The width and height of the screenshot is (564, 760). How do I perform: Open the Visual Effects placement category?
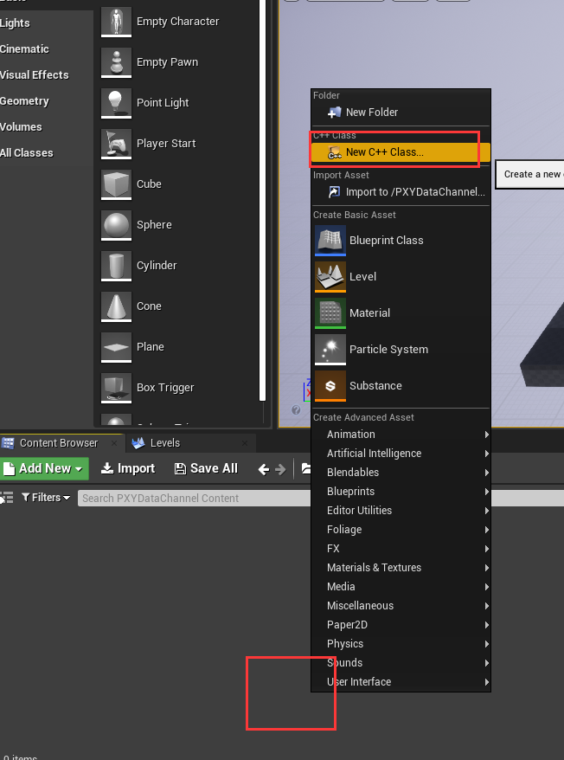click(35, 75)
